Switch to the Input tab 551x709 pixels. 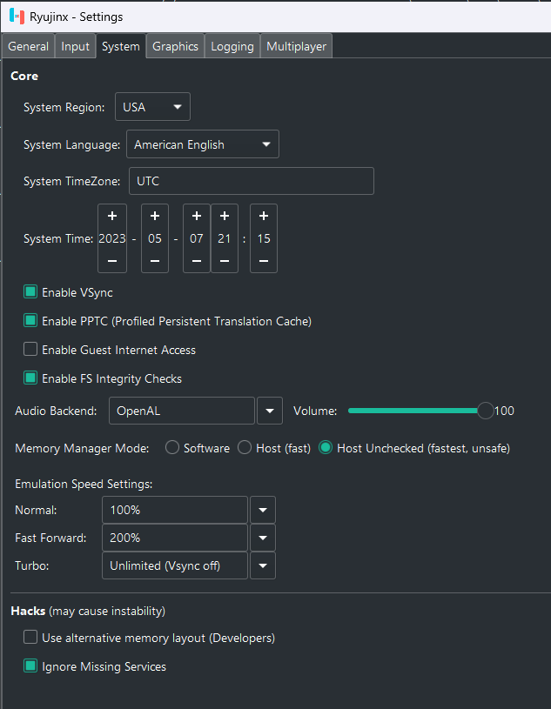(75, 46)
